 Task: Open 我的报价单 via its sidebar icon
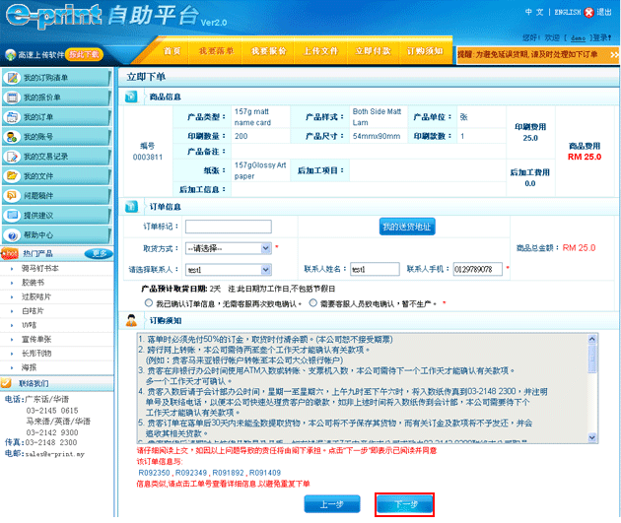13,98
